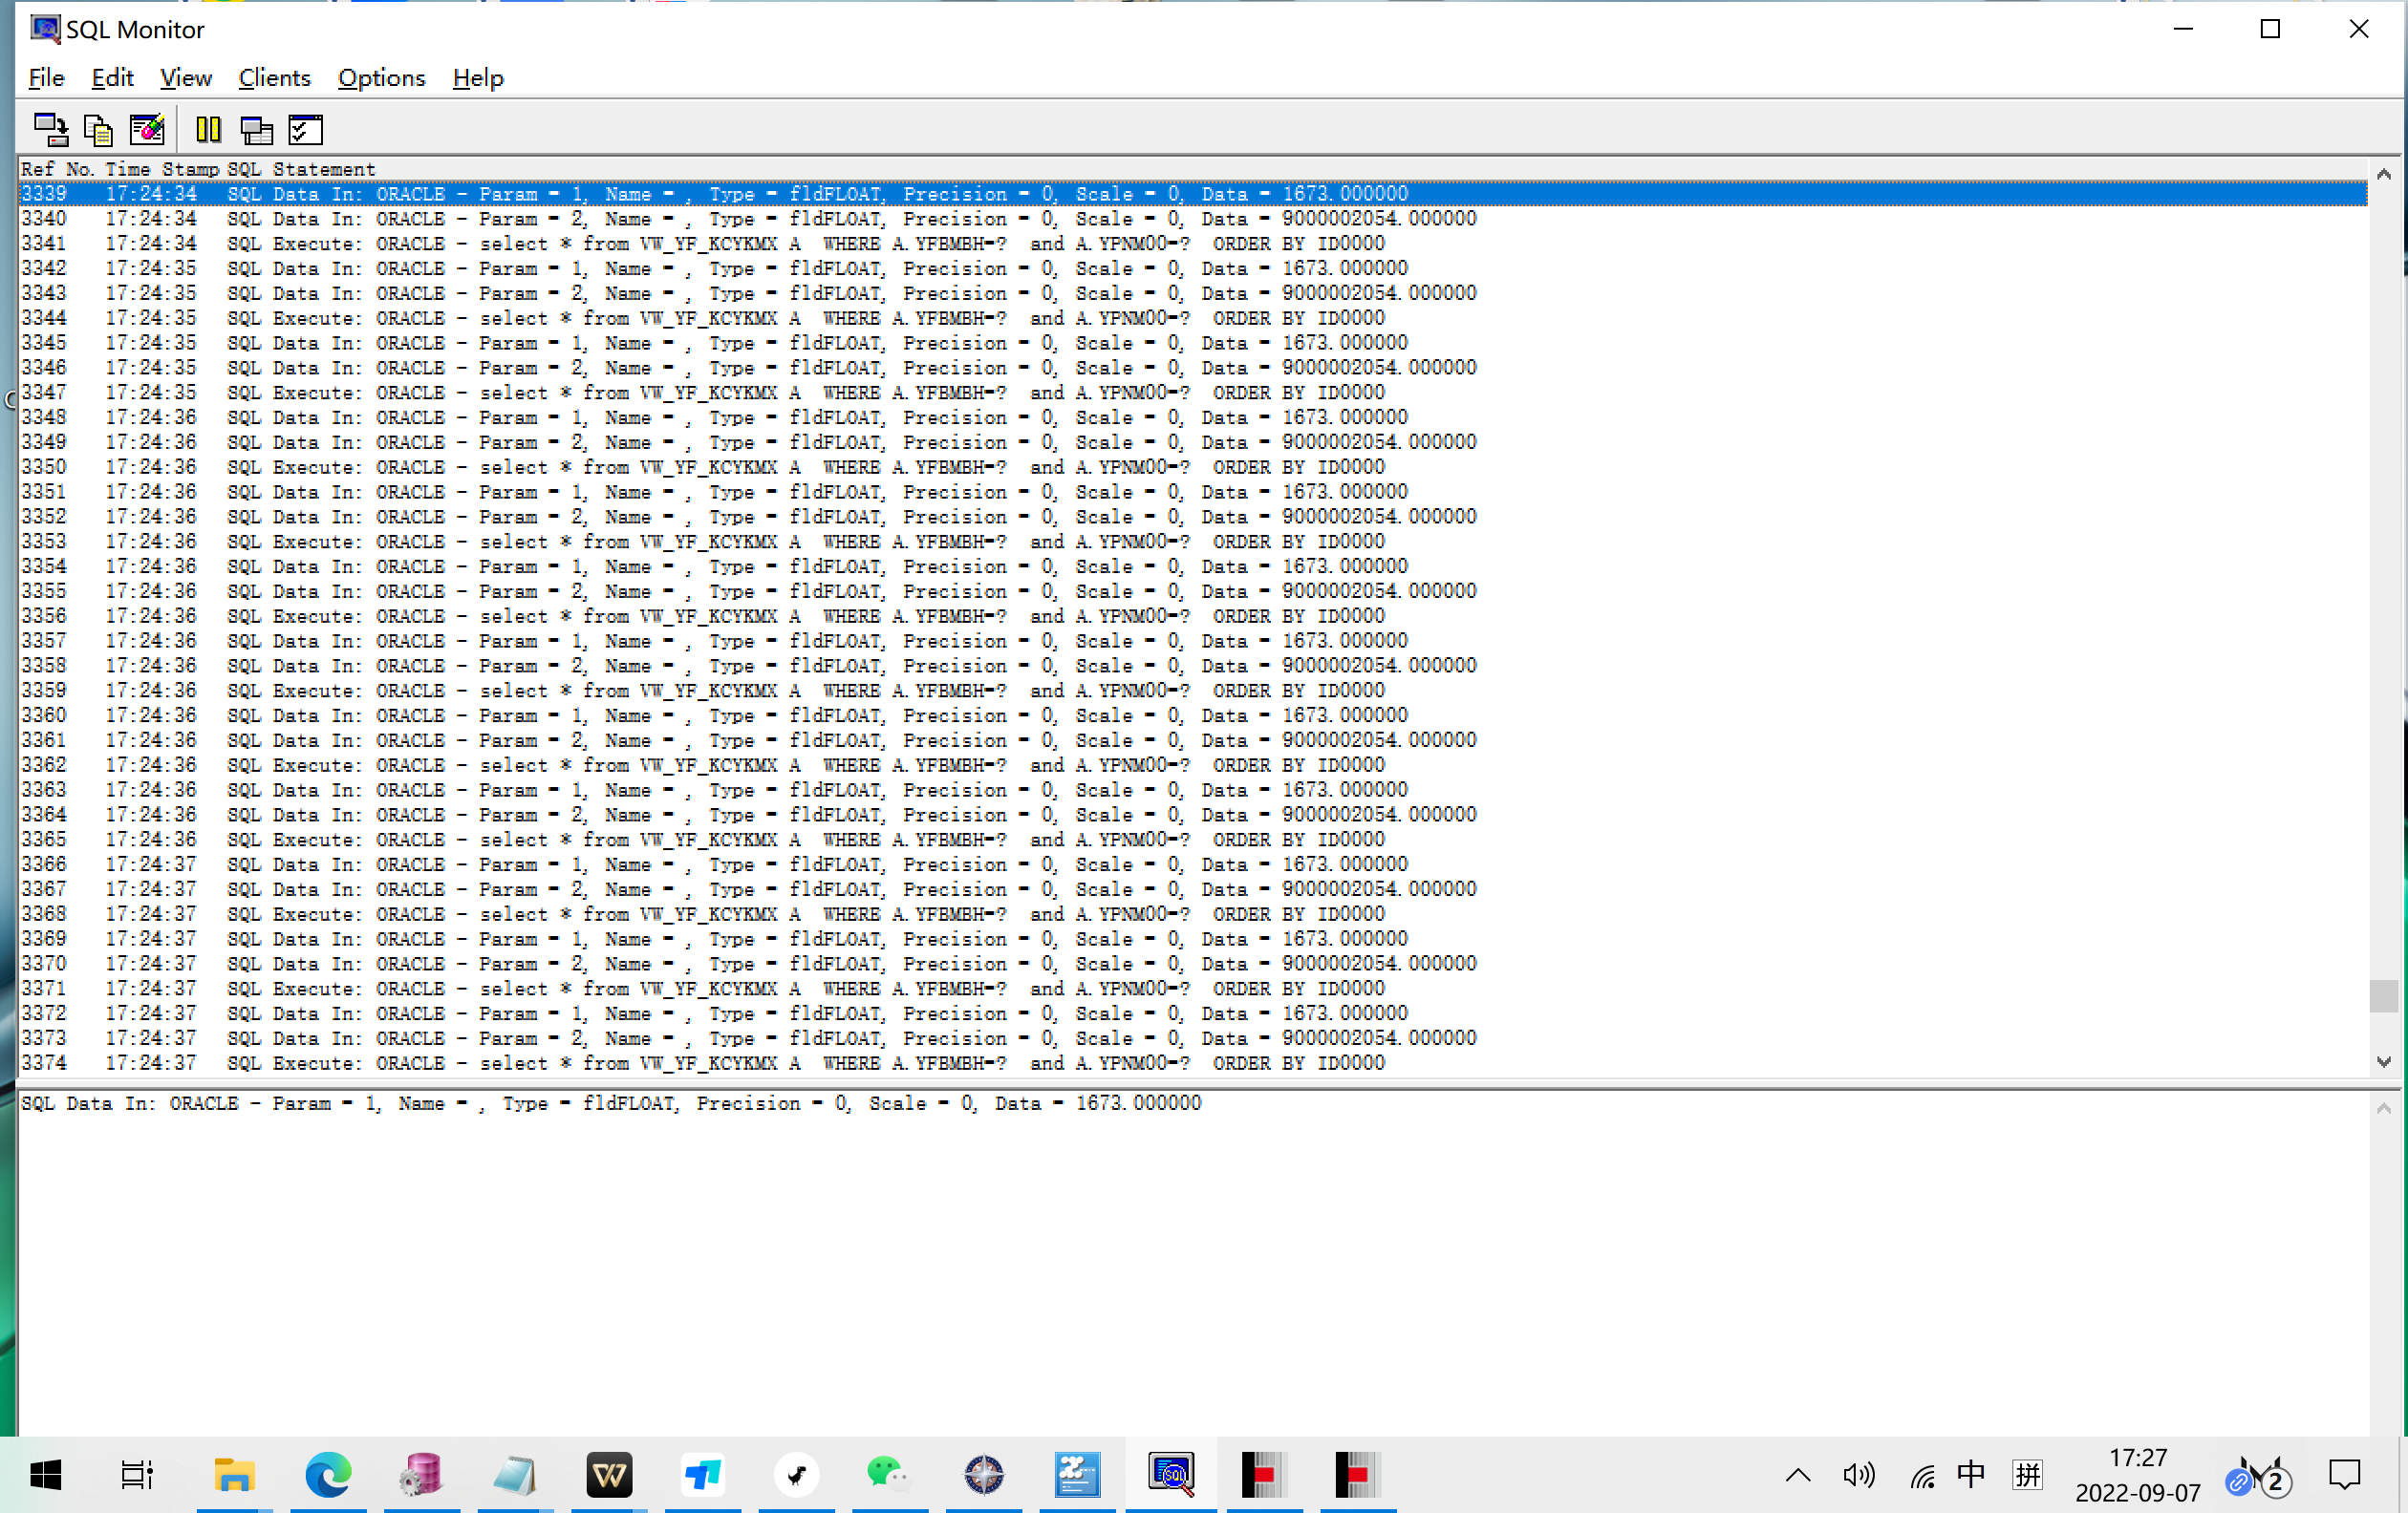Viewport: 2408px width, 1513px height.
Task: Toggle the Chinese input mode indicator
Action: click(x=1971, y=1474)
